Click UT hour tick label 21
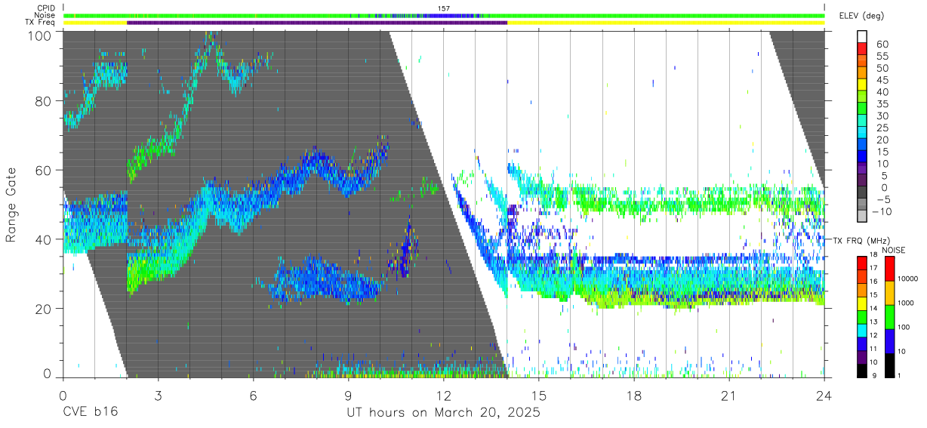Viewport: 927px width, 428px height. point(729,396)
